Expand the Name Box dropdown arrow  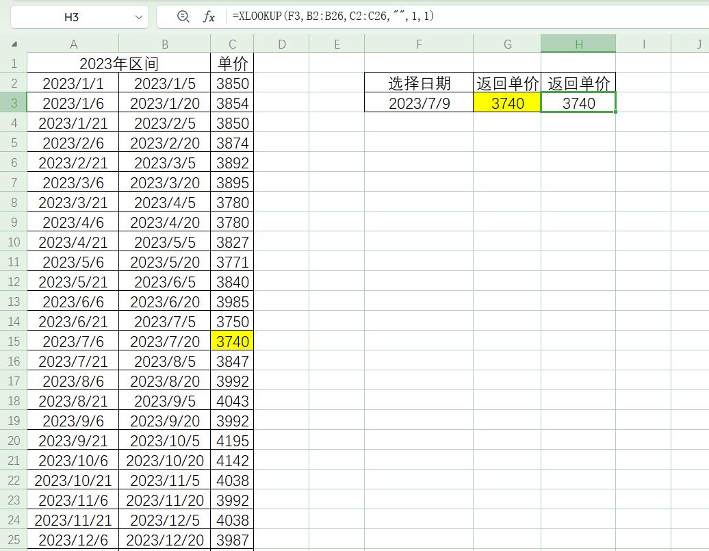[x=138, y=17]
